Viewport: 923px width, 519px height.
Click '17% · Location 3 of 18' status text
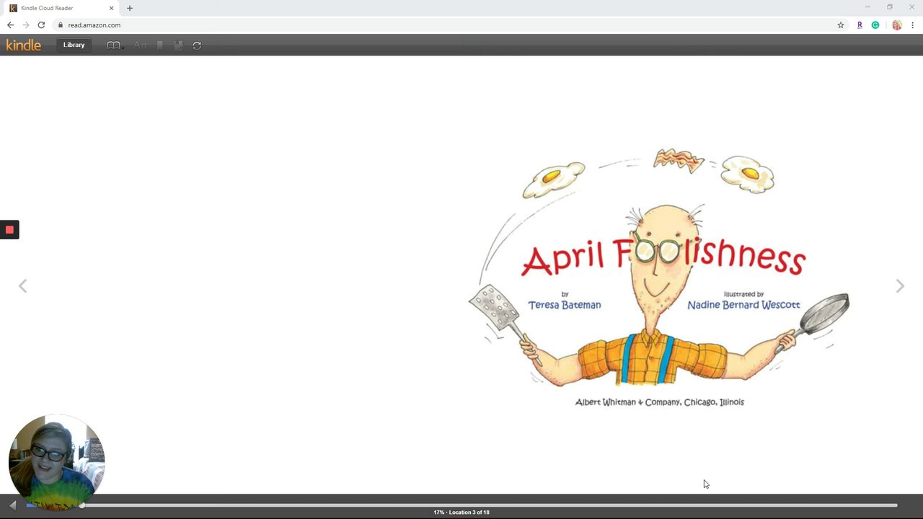point(461,513)
